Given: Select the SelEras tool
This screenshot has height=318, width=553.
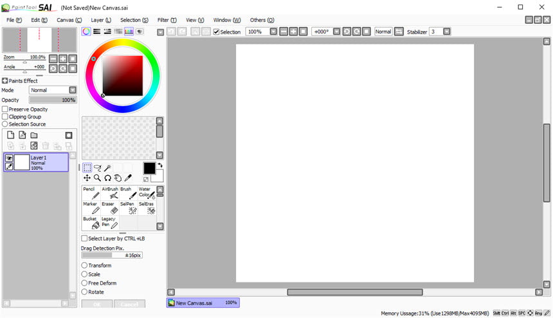Looking at the screenshot, I should pyautogui.click(x=147, y=208).
